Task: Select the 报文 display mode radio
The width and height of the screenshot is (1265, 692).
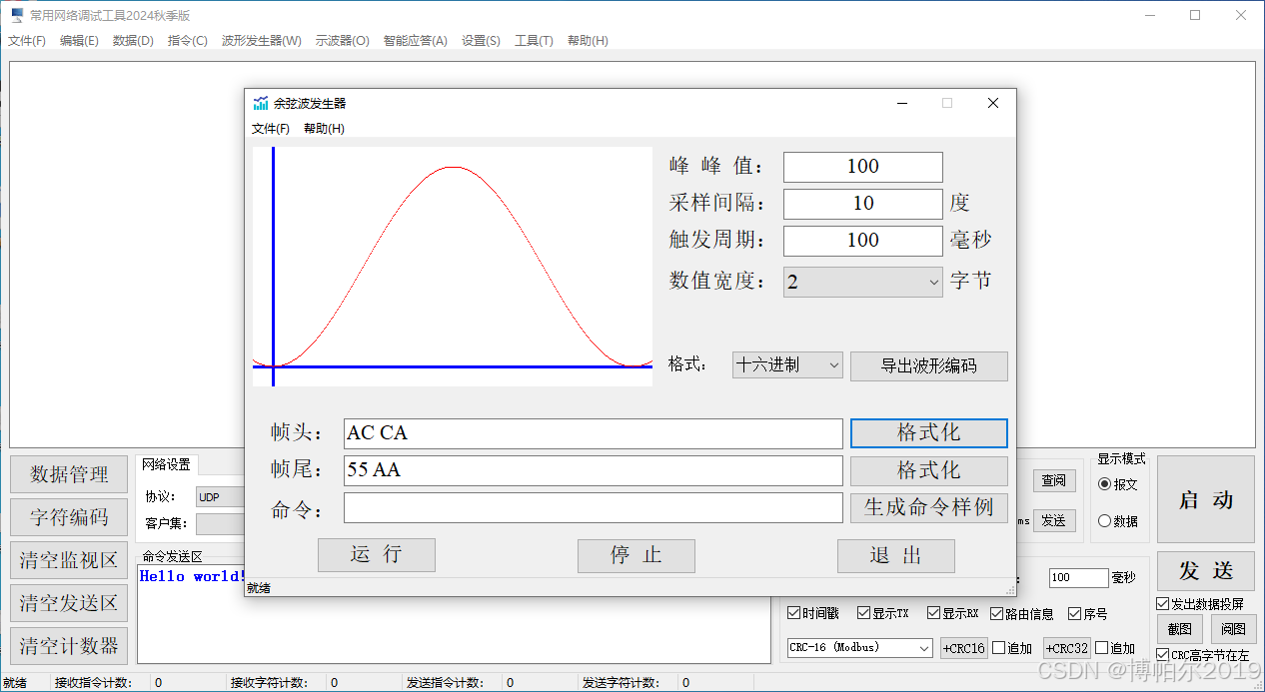Action: coord(1118,484)
